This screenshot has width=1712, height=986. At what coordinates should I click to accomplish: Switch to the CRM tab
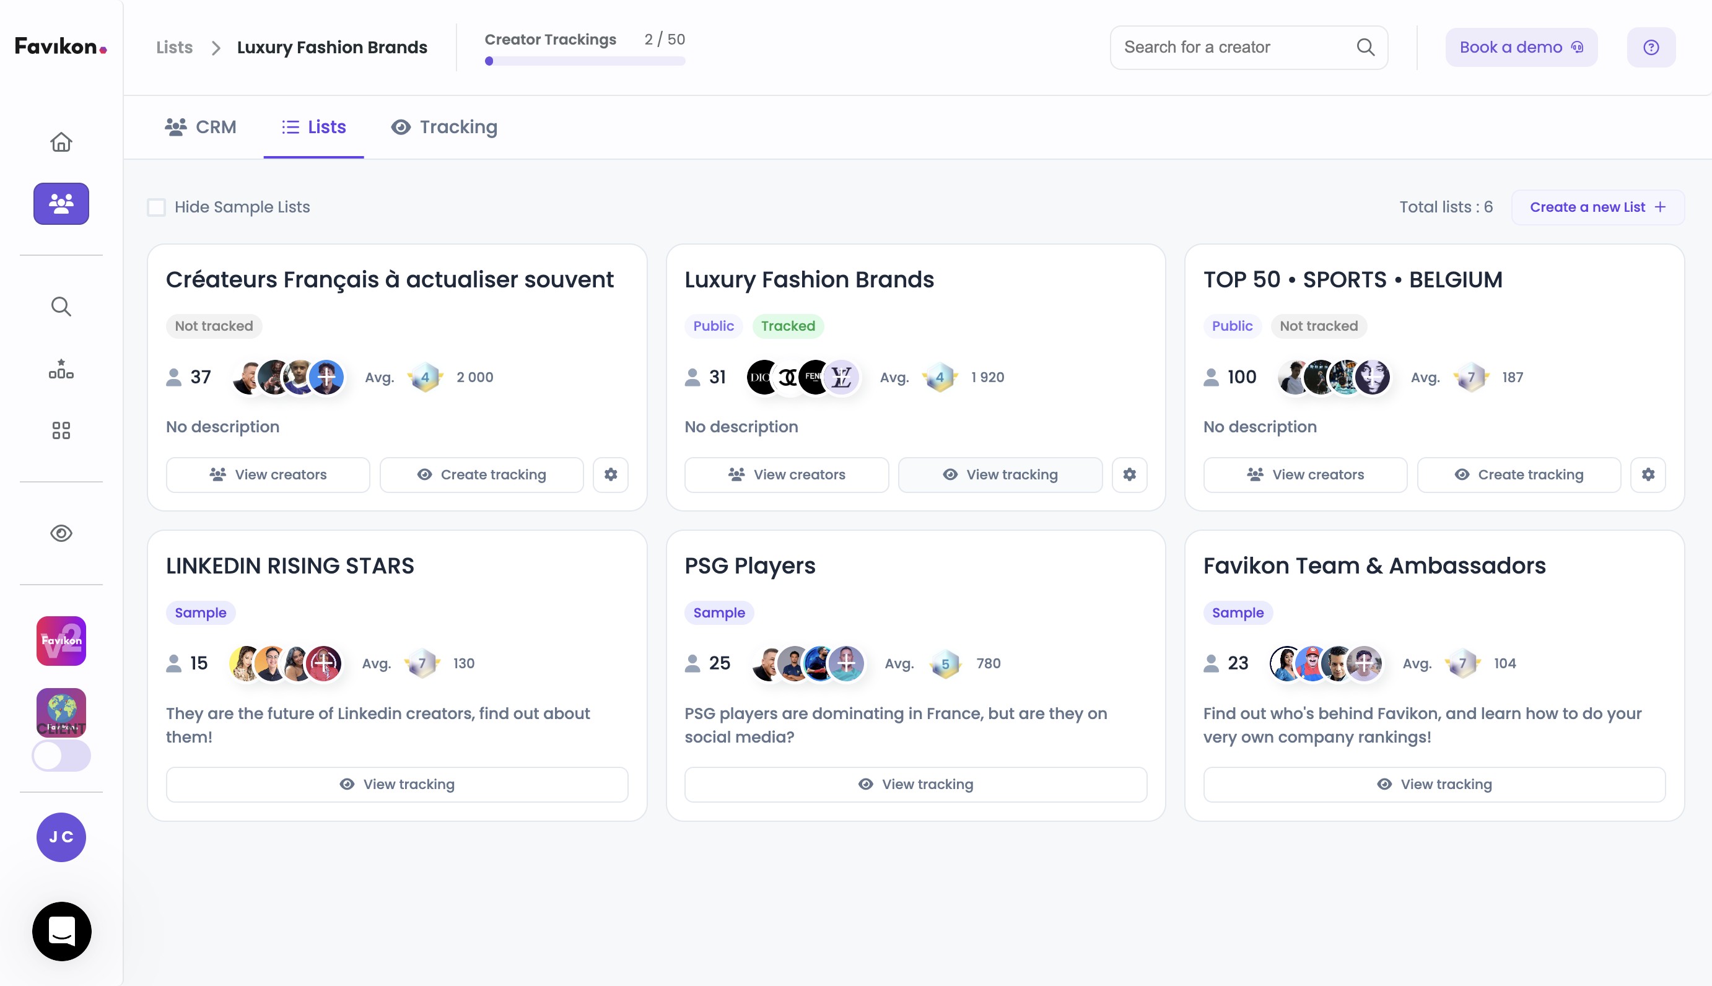click(201, 128)
